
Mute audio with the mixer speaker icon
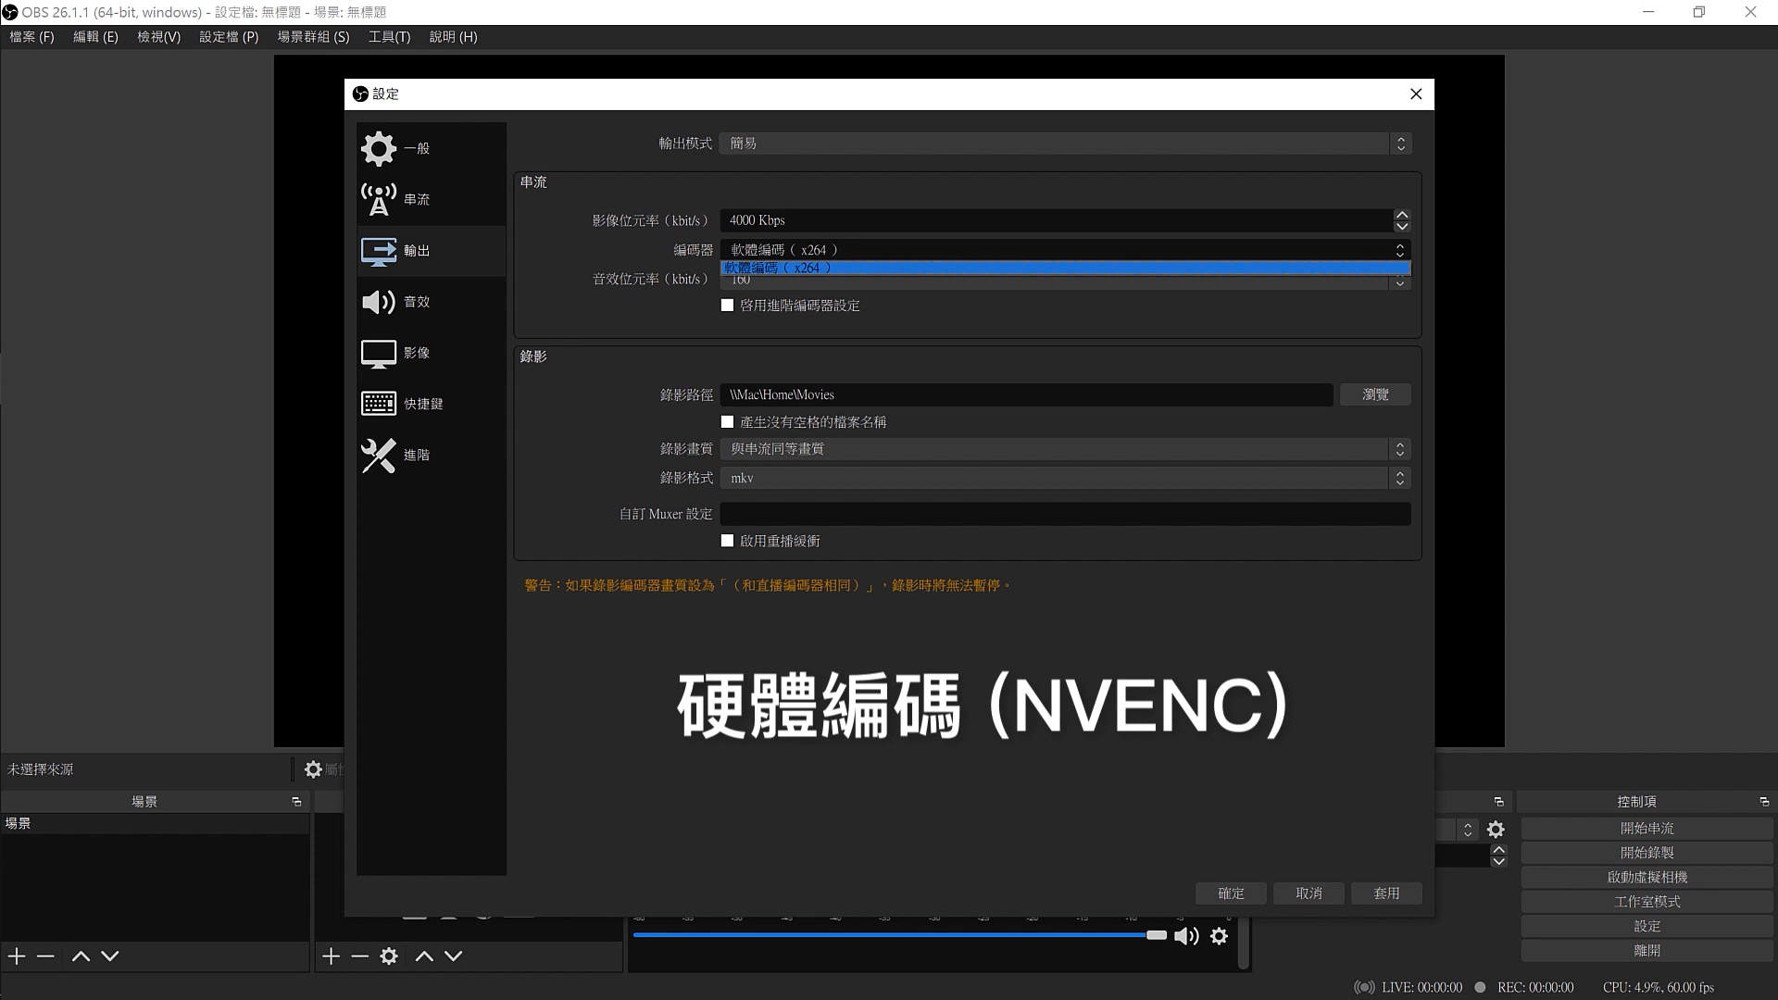[1185, 936]
